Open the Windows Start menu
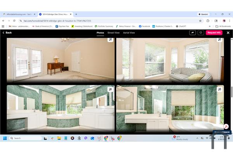Viewport: 233px width, 153px height. [x=5, y=138]
